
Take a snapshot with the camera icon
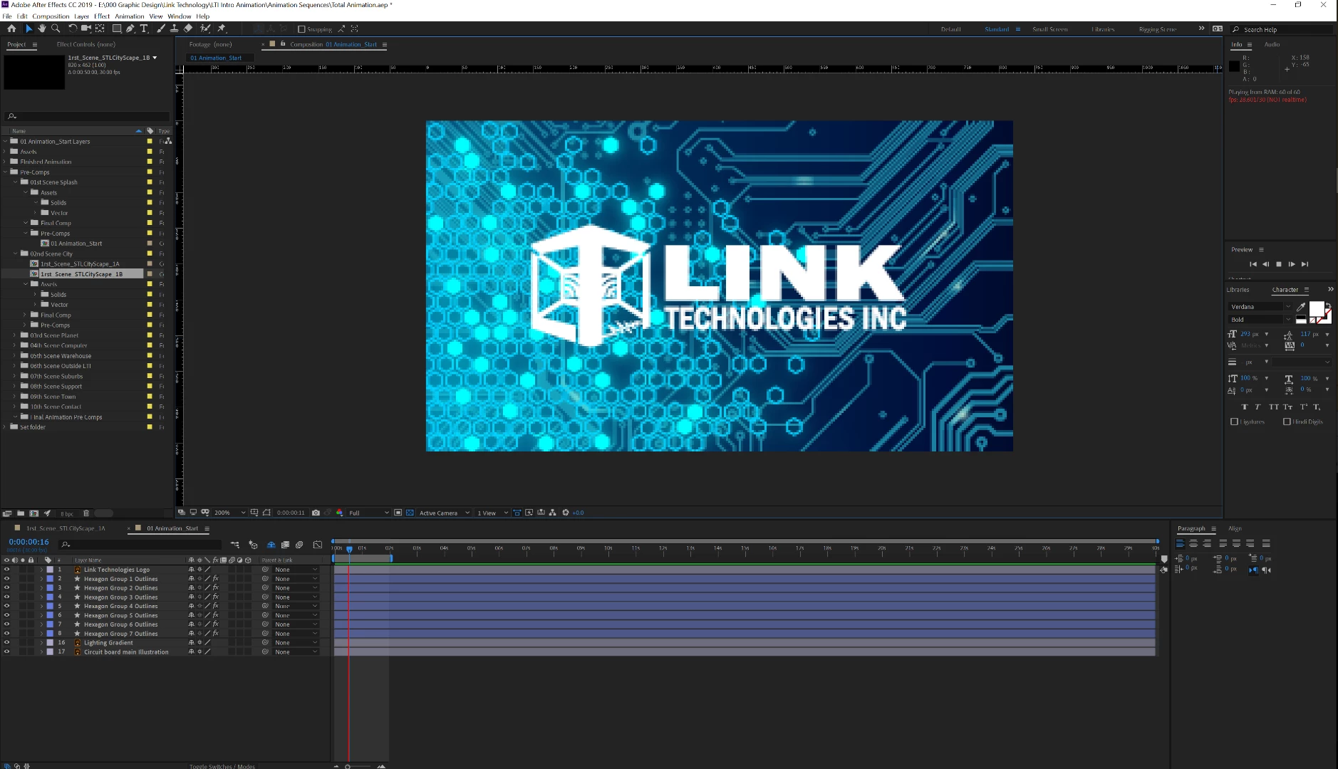[316, 513]
